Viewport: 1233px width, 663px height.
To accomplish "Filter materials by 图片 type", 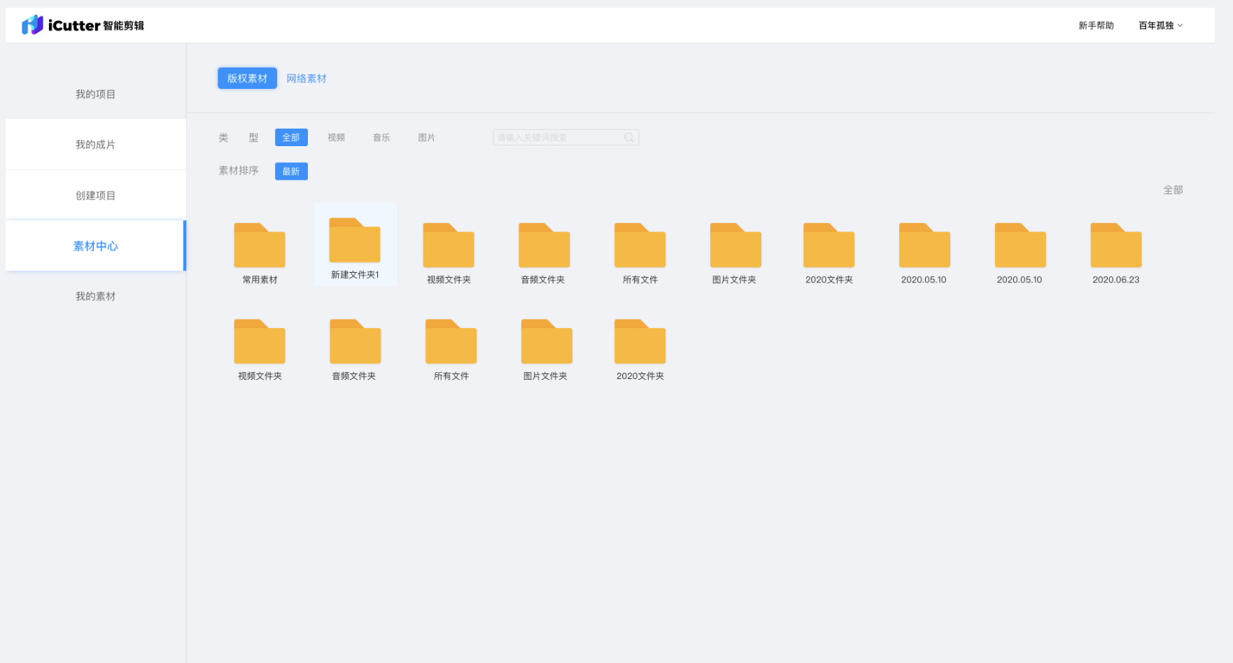I will point(427,138).
